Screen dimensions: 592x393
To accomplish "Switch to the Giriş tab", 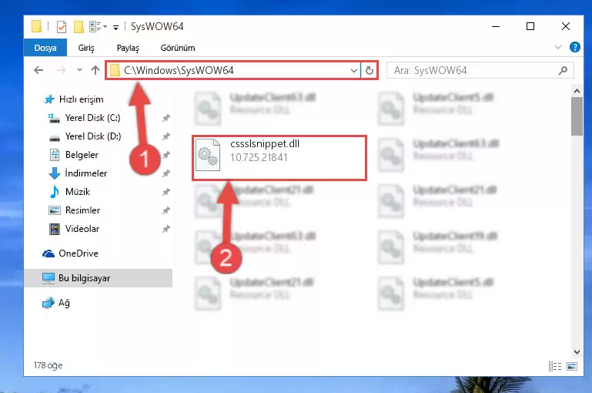I will coord(86,48).
